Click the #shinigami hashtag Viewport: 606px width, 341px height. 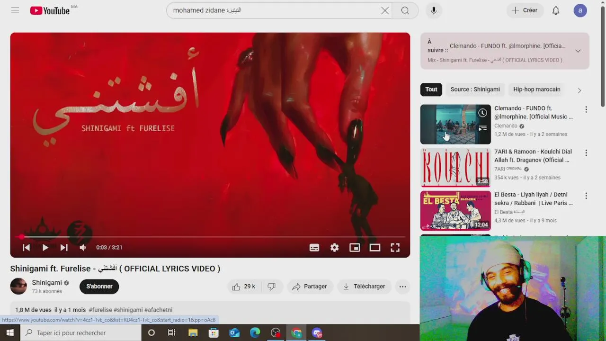pos(128,310)
